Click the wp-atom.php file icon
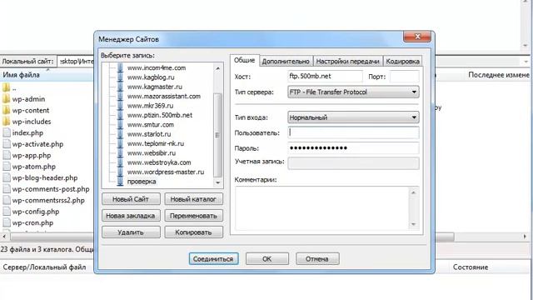Viewport: 533px width, 300px height. click(7, 167)
